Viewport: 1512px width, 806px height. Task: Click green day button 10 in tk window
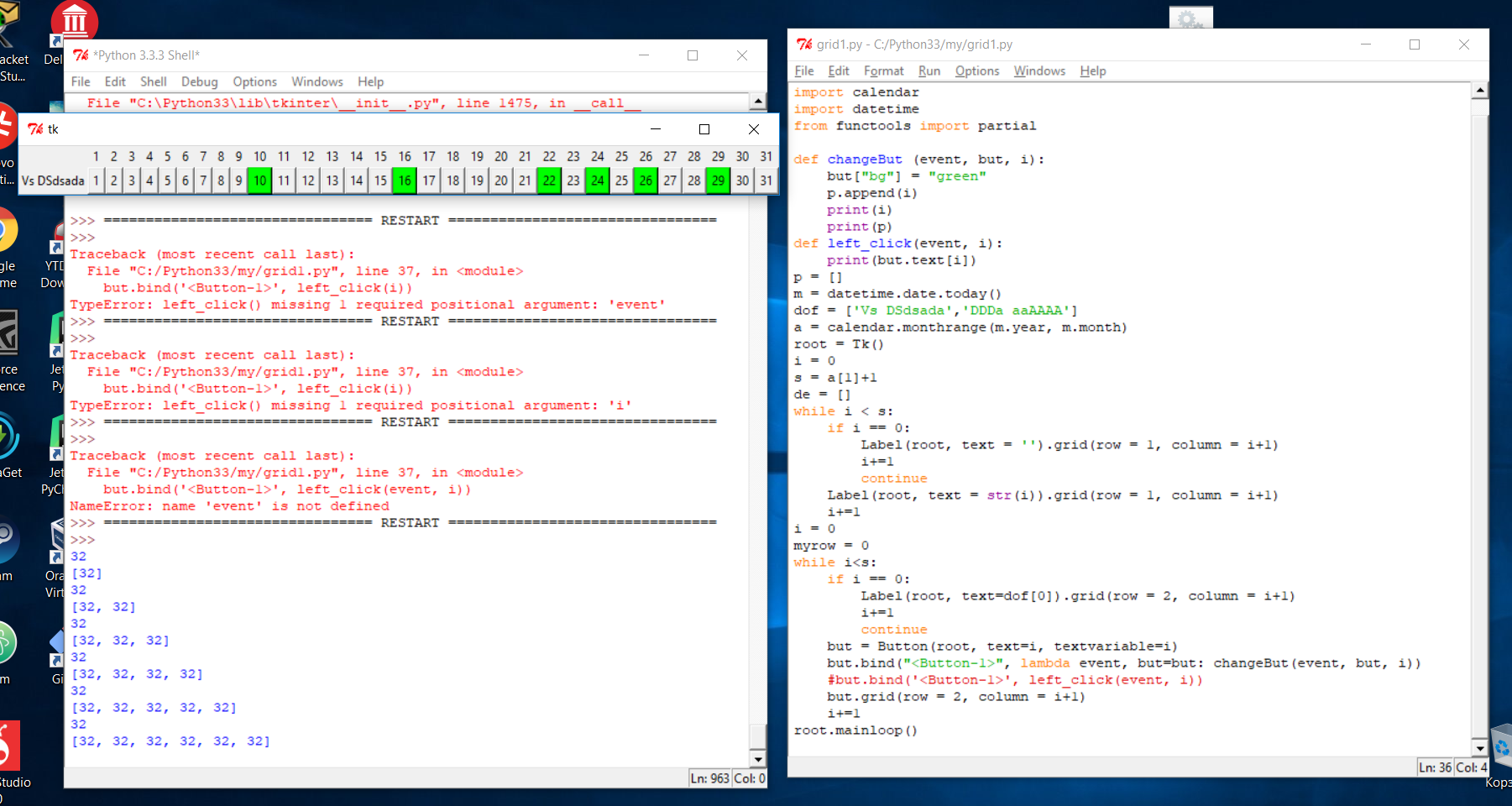click(x=260, y=181)
